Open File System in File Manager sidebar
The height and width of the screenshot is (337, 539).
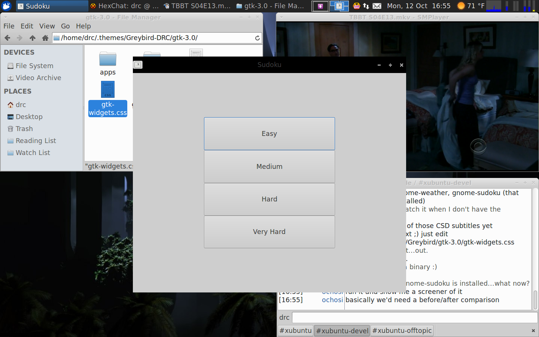[x=30, y=66]
